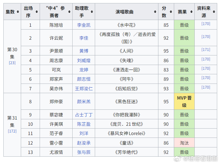Open 占士丁丁 assistant singer link
The image size is (220, 164).
point(84,115)
